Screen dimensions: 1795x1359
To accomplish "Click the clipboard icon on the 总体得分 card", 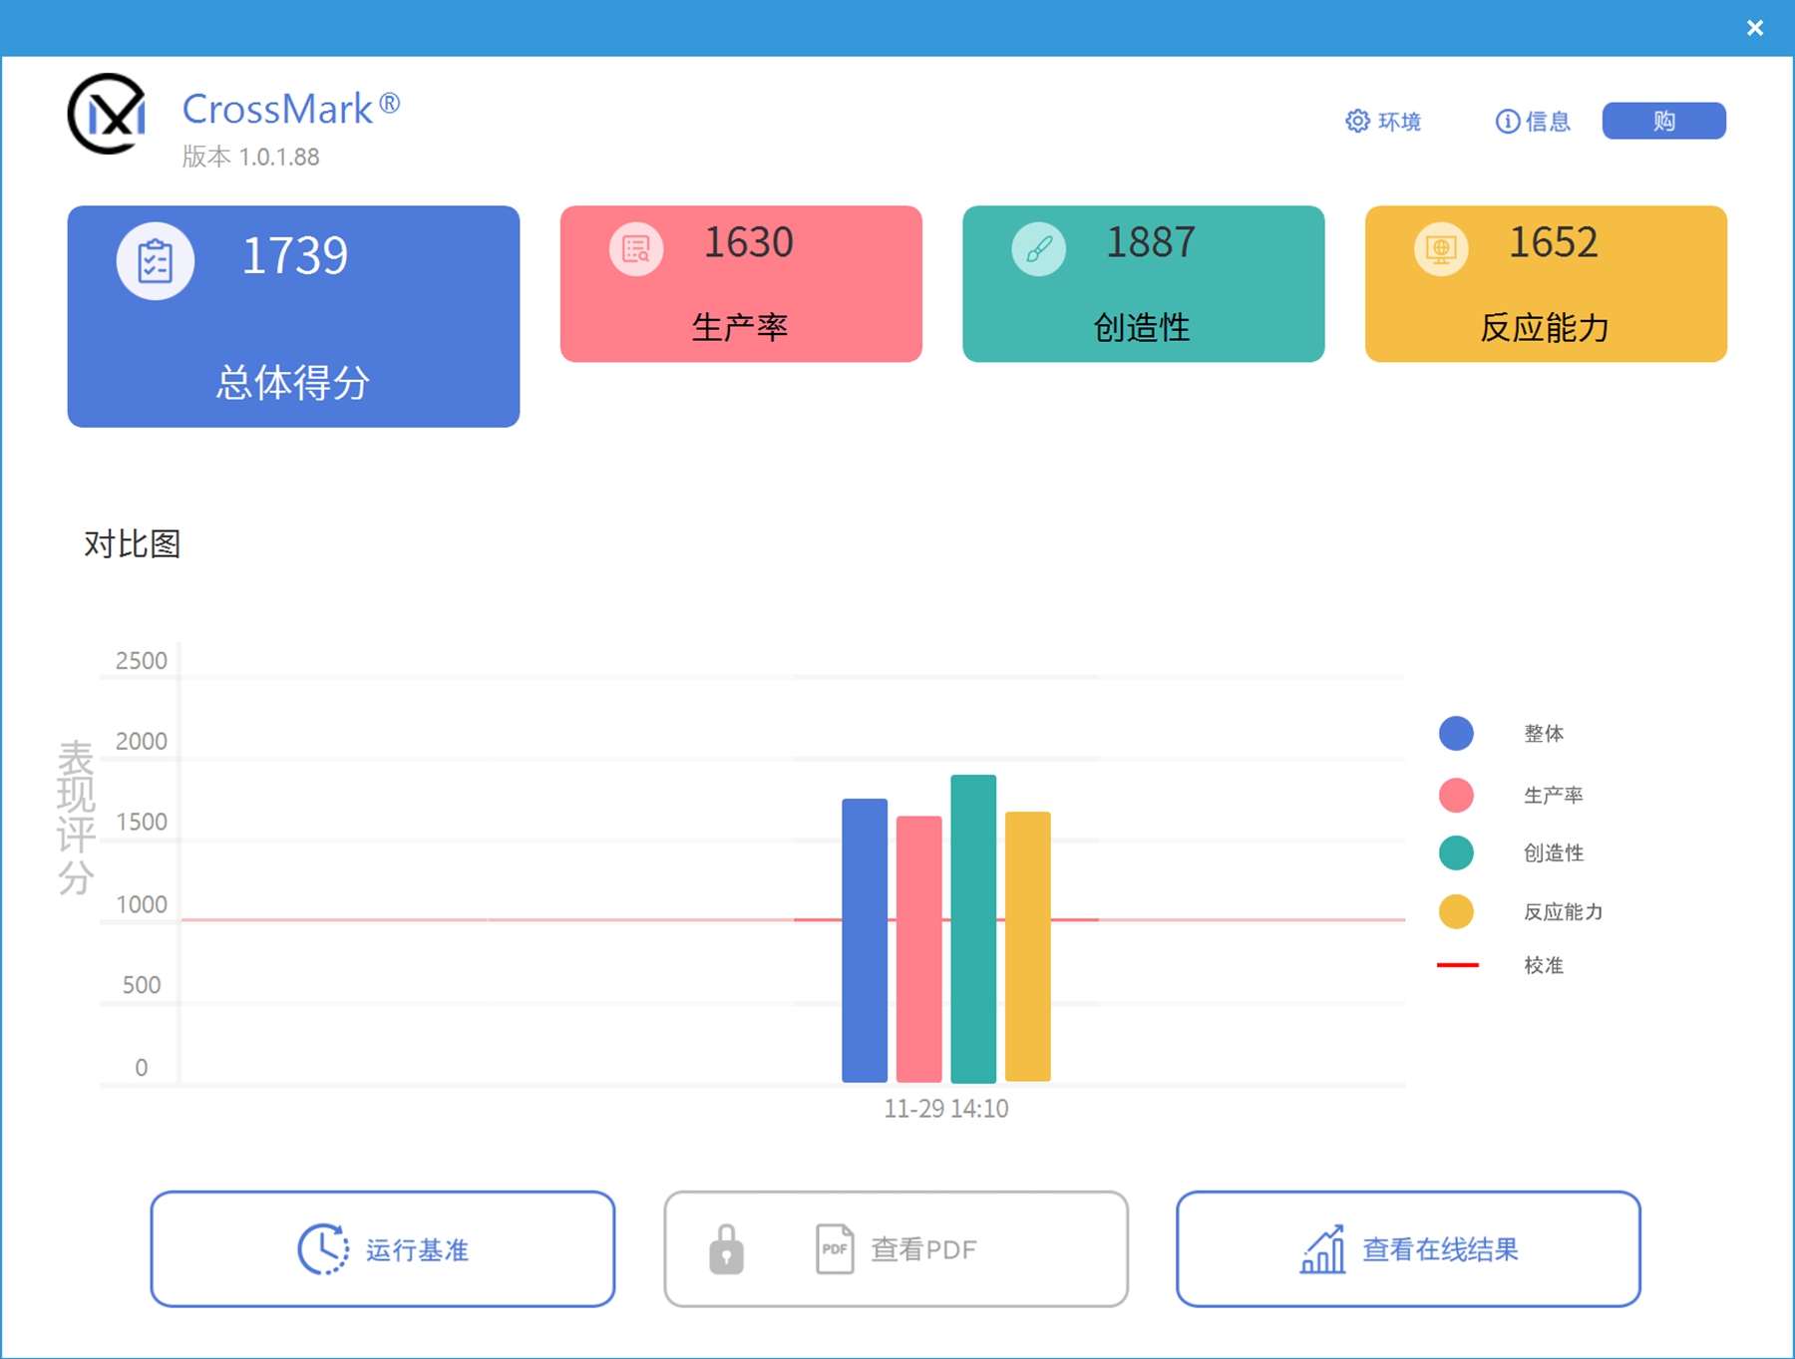I will pos(155,258).
